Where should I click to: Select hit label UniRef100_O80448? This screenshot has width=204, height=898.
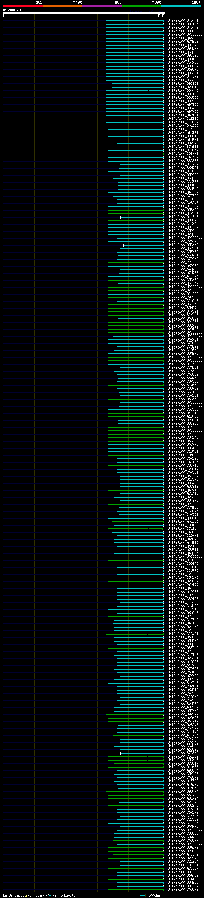(183, 91)
